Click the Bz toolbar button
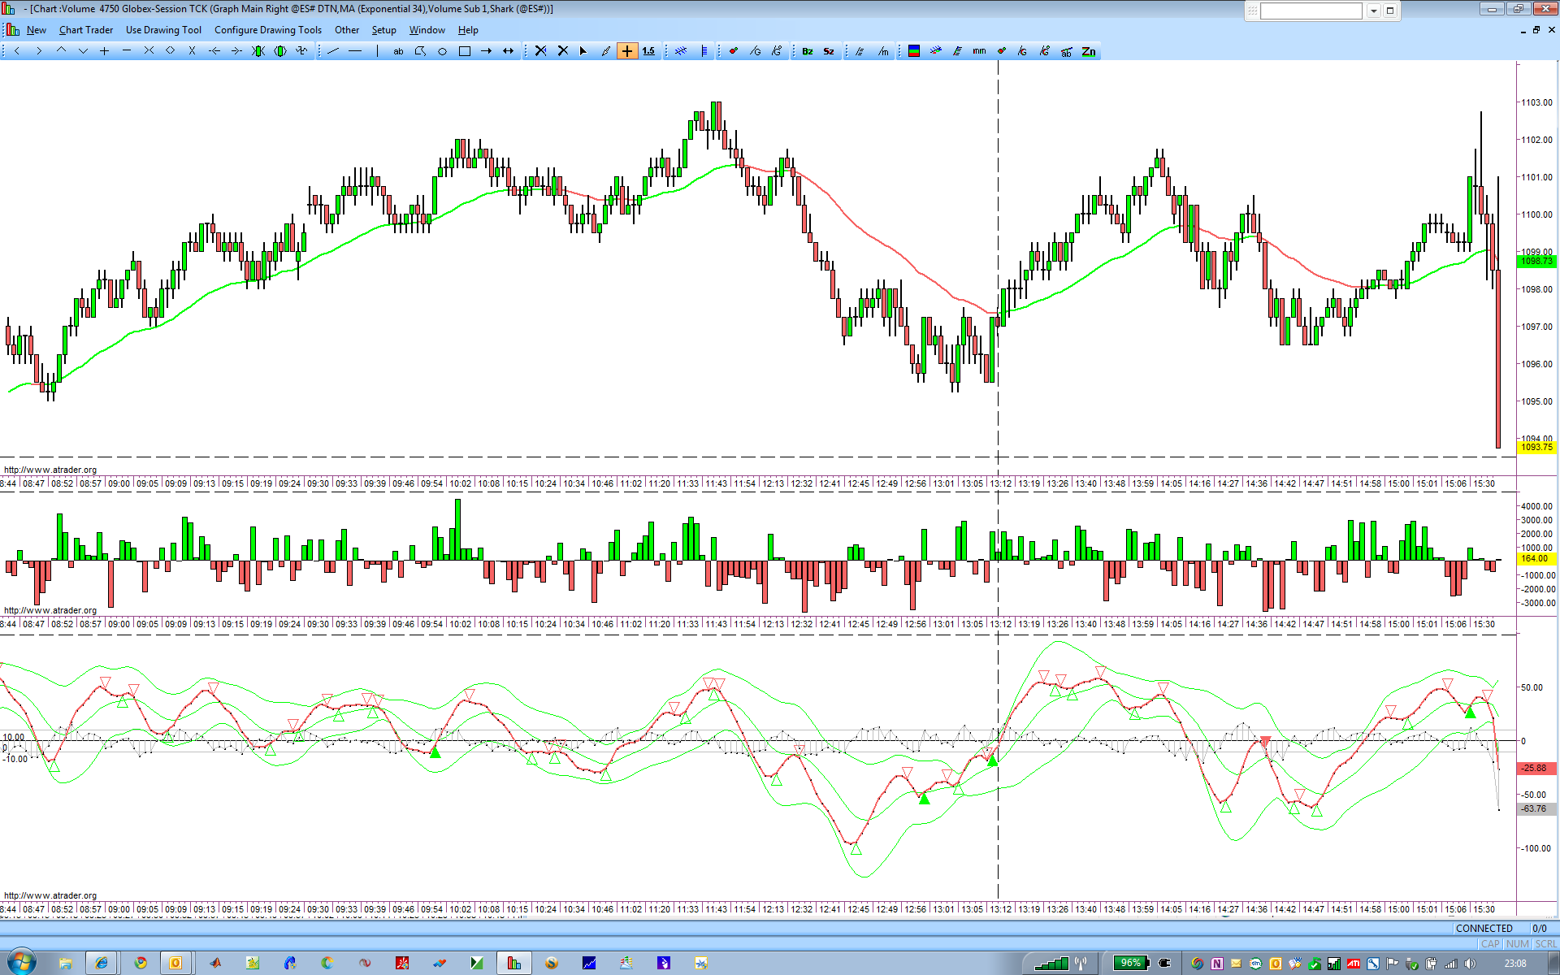Screen dimensions: 1560x975 click(807, 51)
